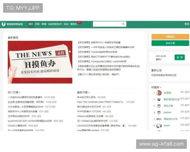190x152 pixels.
Task: Open avatar next to 信安成长计划
Action: (x=159, y=119)
